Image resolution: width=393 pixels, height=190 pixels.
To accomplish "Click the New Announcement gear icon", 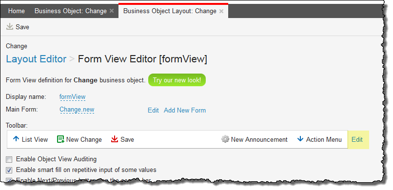I will pyautogui.click(x=225, y=139).
